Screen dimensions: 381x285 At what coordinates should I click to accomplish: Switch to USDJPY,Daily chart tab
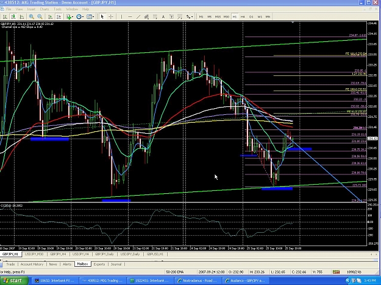tap(130, 254)
